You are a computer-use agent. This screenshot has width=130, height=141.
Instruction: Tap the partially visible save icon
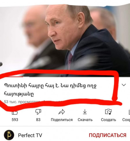coord(129,112)
